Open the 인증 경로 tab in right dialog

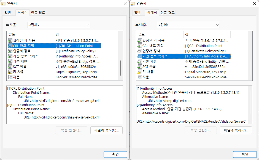pyautogui.click(x=168, y=13)
